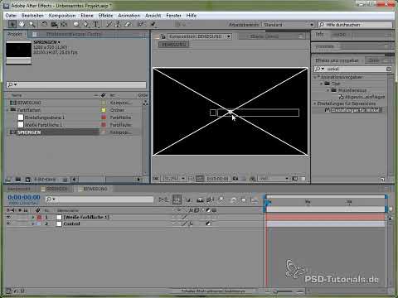Expand the Control layer properties
Viewport: 398px width, 298px height.
tap(33, 223)
